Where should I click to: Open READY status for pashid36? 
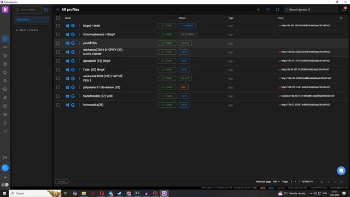(x=185, y=43)
